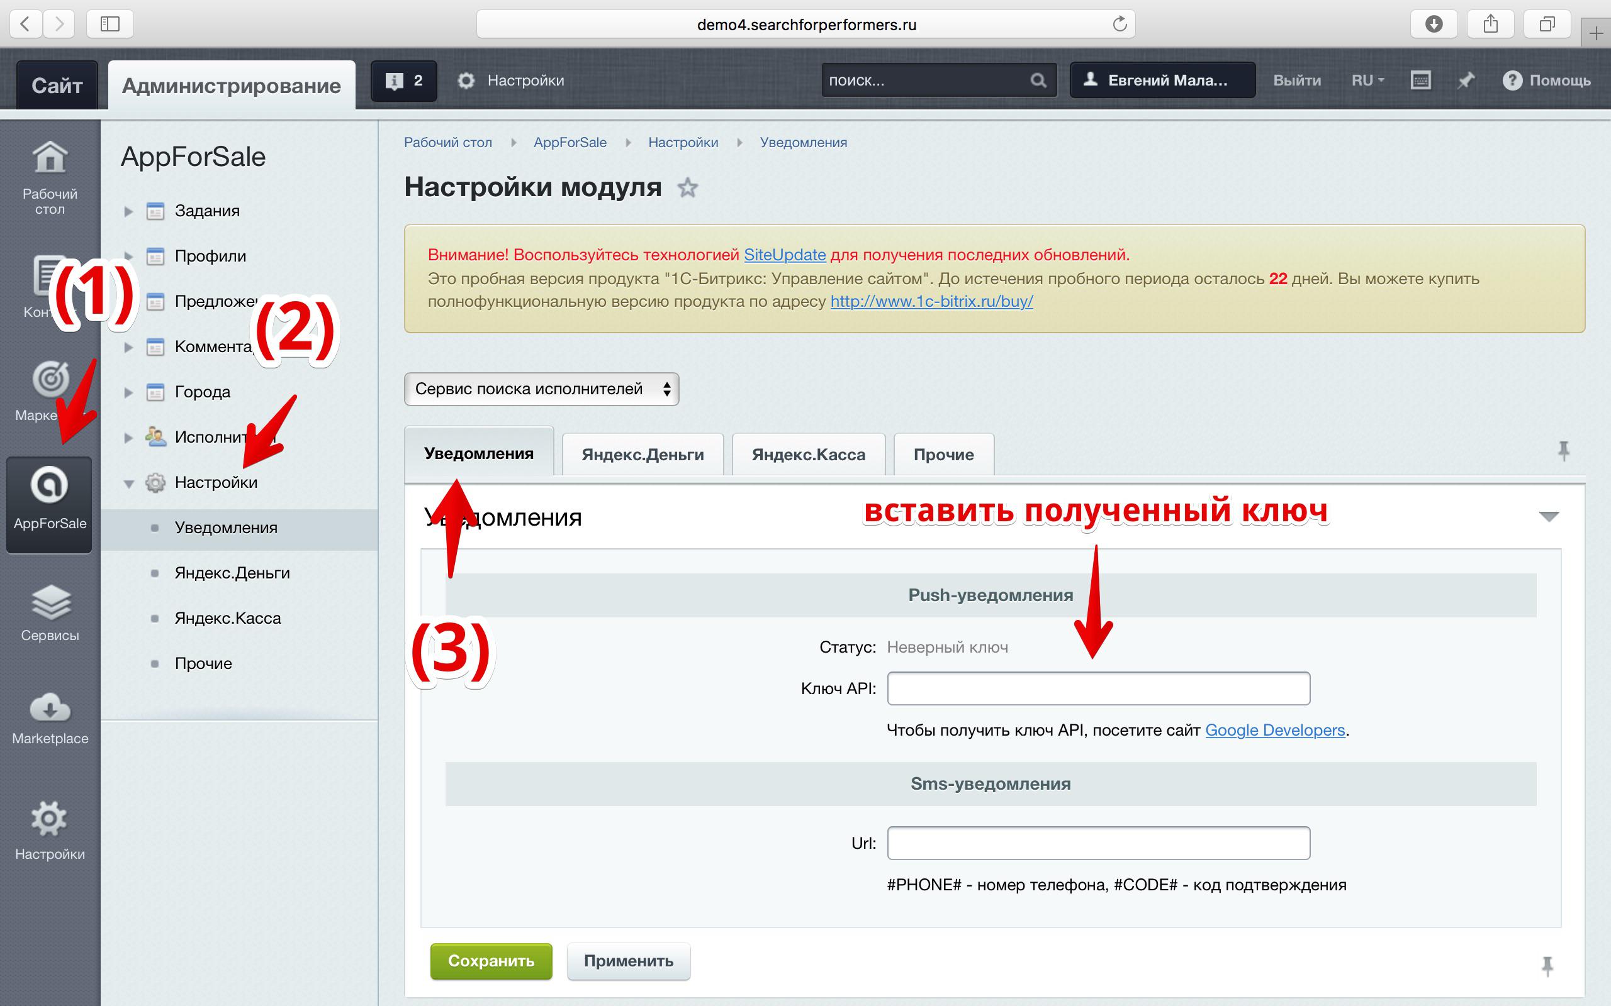Open user profile Евгений Мала...
The image size is (1611, 1006).
pos(1162,80)
